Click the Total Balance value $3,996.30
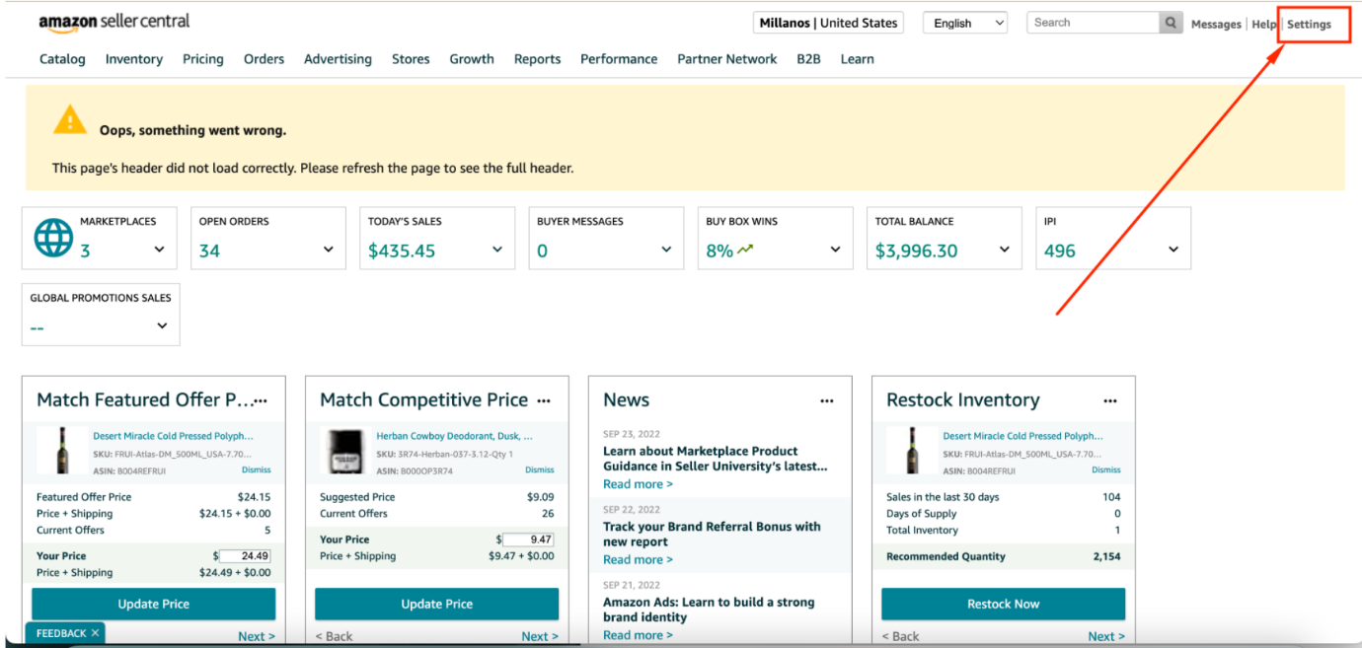Screen dimensions: 1362x648 pyautogui.click(x=916, y=251)
